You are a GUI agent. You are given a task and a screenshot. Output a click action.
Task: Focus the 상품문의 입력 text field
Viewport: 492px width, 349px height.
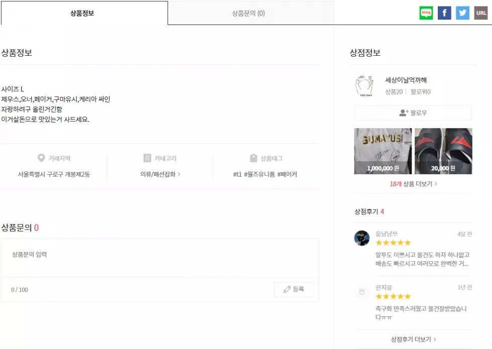[x=160, y=258]
